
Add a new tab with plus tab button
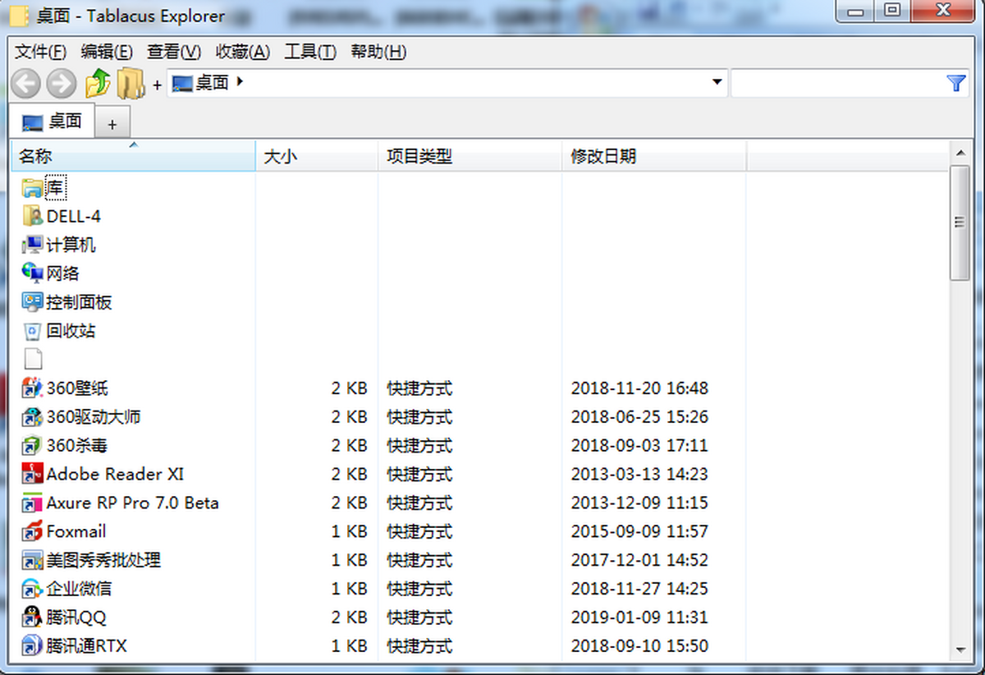(x=112, y=124)
